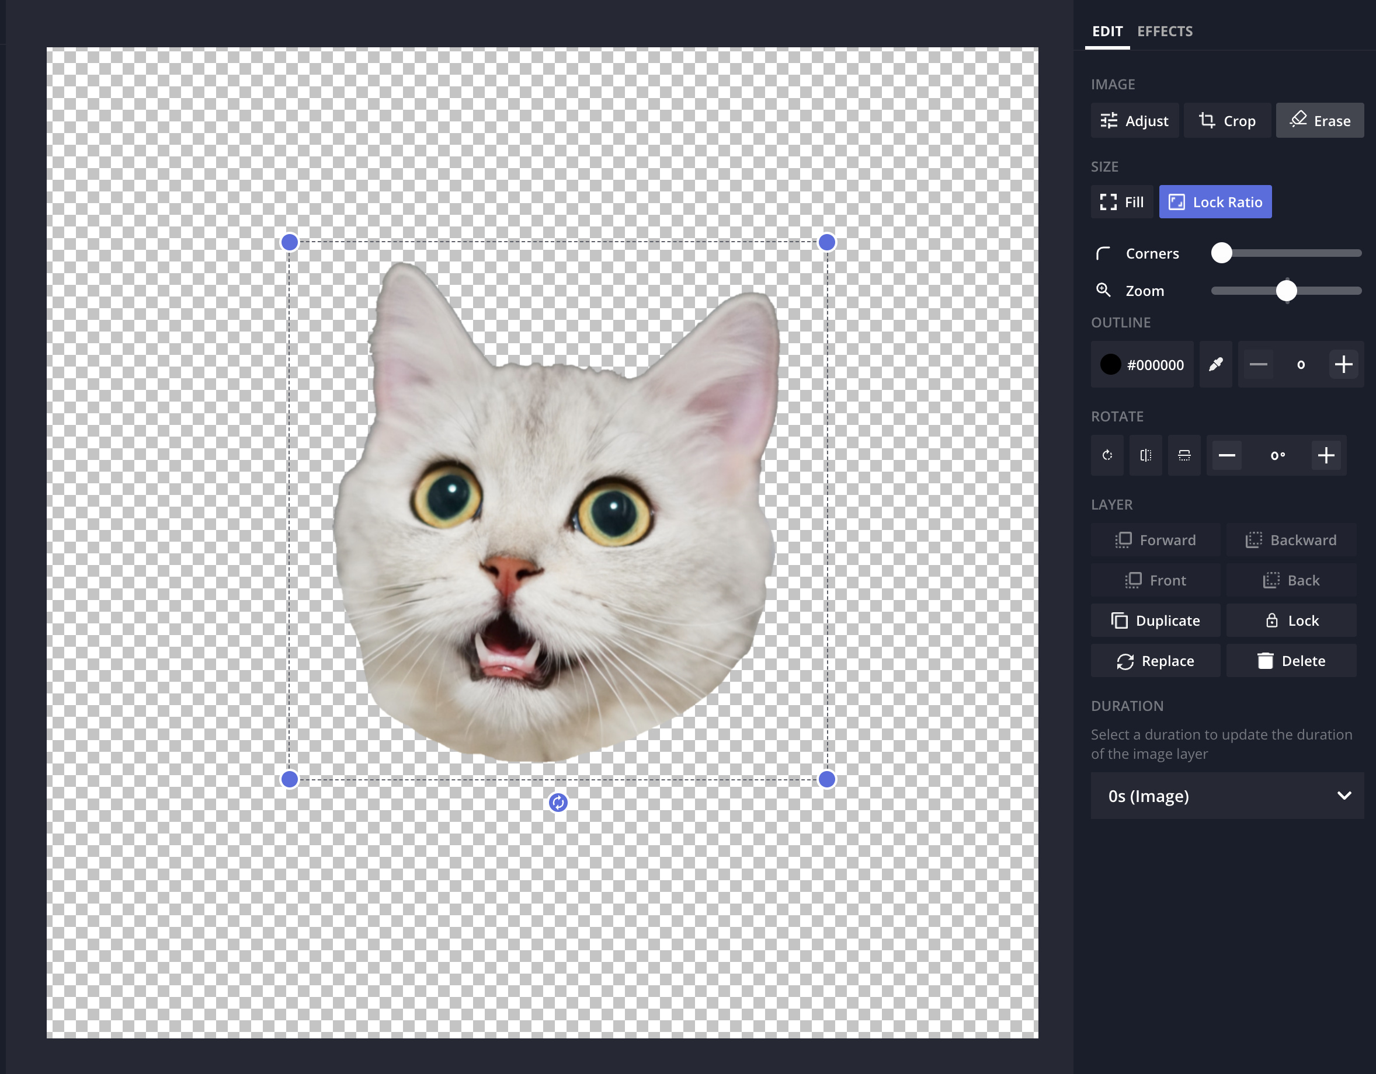This screenshot has width=1376, height=1074.
Task: Switch to Fill size mode
Action: [1121, 201]
